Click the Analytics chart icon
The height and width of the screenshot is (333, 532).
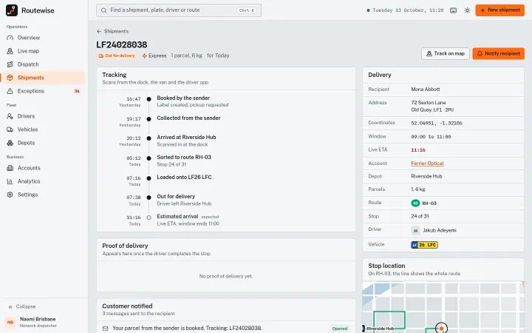[10, 181]
